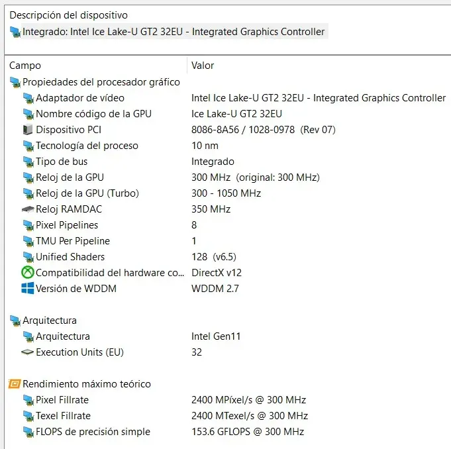Click the 300 MHz (original: 300 MHz) value
Screen dimensions: 451x449
tap(256, 177)
